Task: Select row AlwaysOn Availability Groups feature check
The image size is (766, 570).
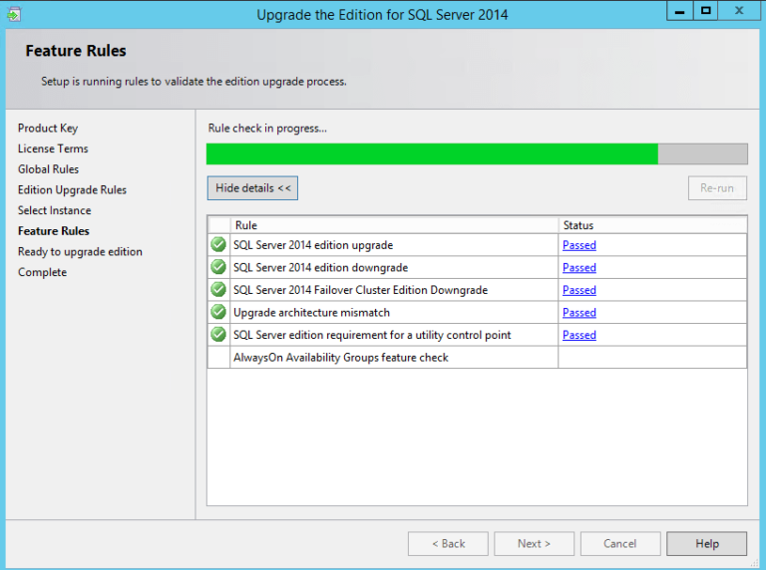Action: point(477,357)
